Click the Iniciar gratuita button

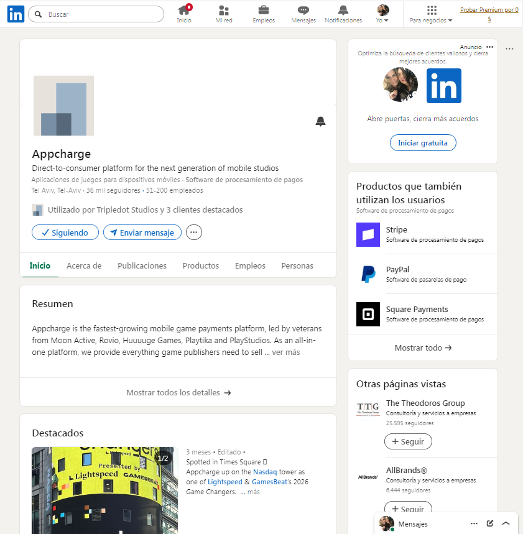(x=422, y=143)
